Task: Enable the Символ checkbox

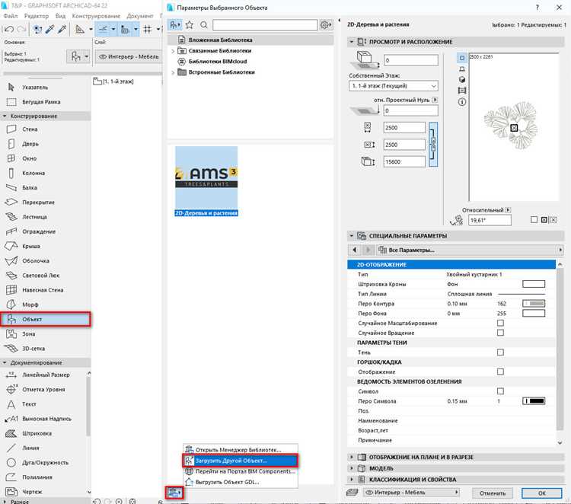Action: tap(500, 391)
